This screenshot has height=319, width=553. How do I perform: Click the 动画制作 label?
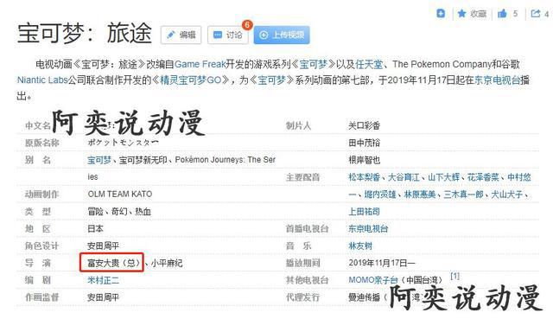pyautogui.click(x=41, y=195)
